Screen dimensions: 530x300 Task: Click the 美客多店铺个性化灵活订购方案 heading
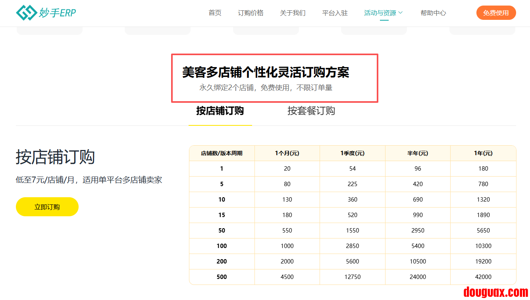[266, 73]
